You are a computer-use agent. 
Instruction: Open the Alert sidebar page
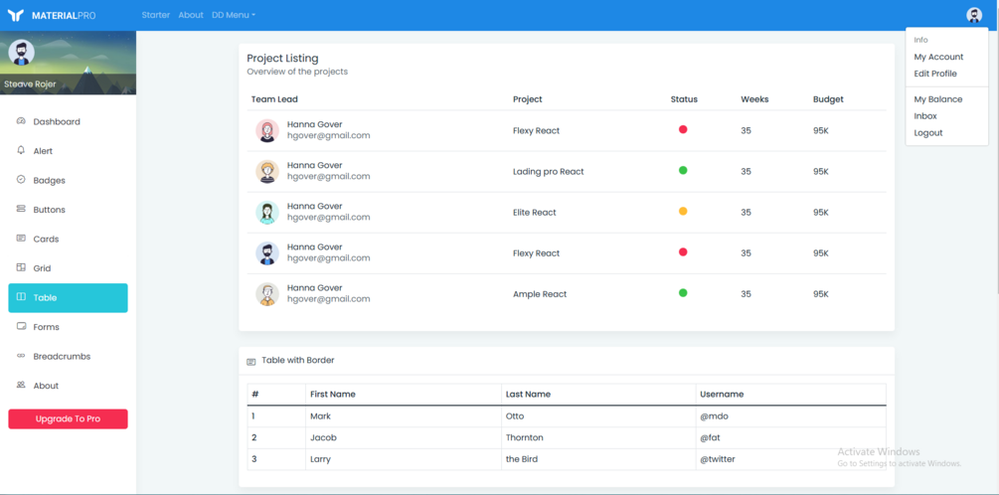[68, 151]
